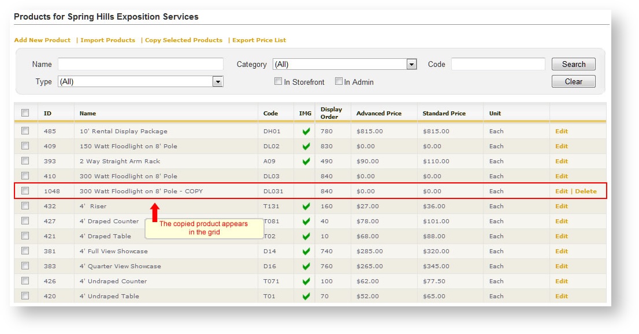Check the In Admin checkbox

click(x=339, y=81)
